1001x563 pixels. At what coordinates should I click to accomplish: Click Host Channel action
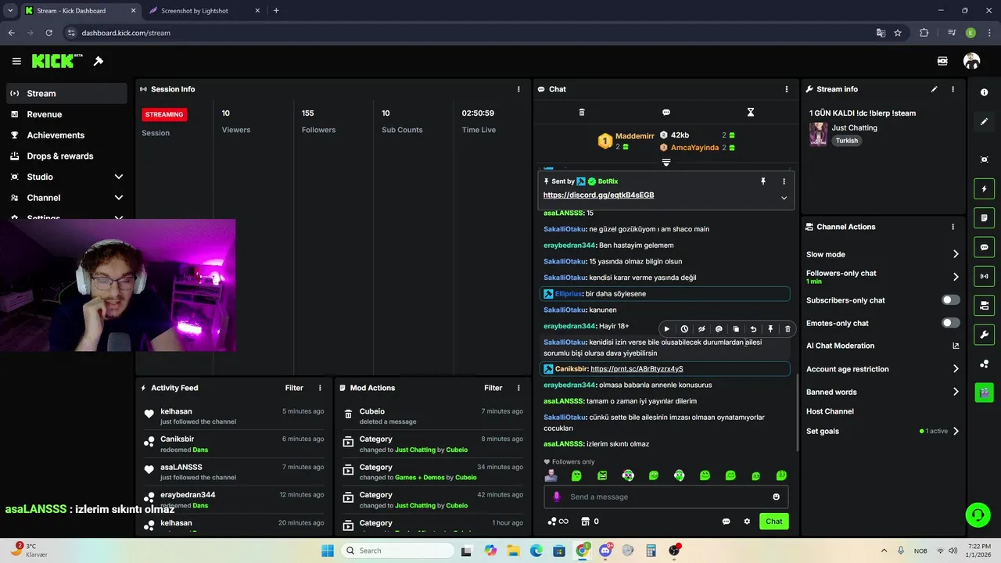(830, 411)
